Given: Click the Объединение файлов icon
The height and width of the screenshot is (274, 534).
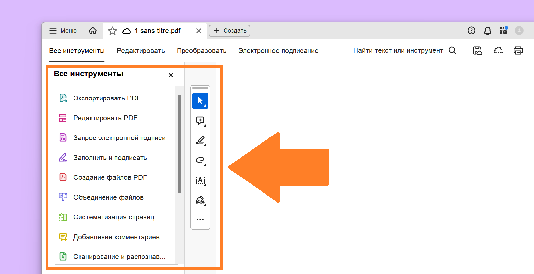Looking at the screenshot, I should click(63, 197).
